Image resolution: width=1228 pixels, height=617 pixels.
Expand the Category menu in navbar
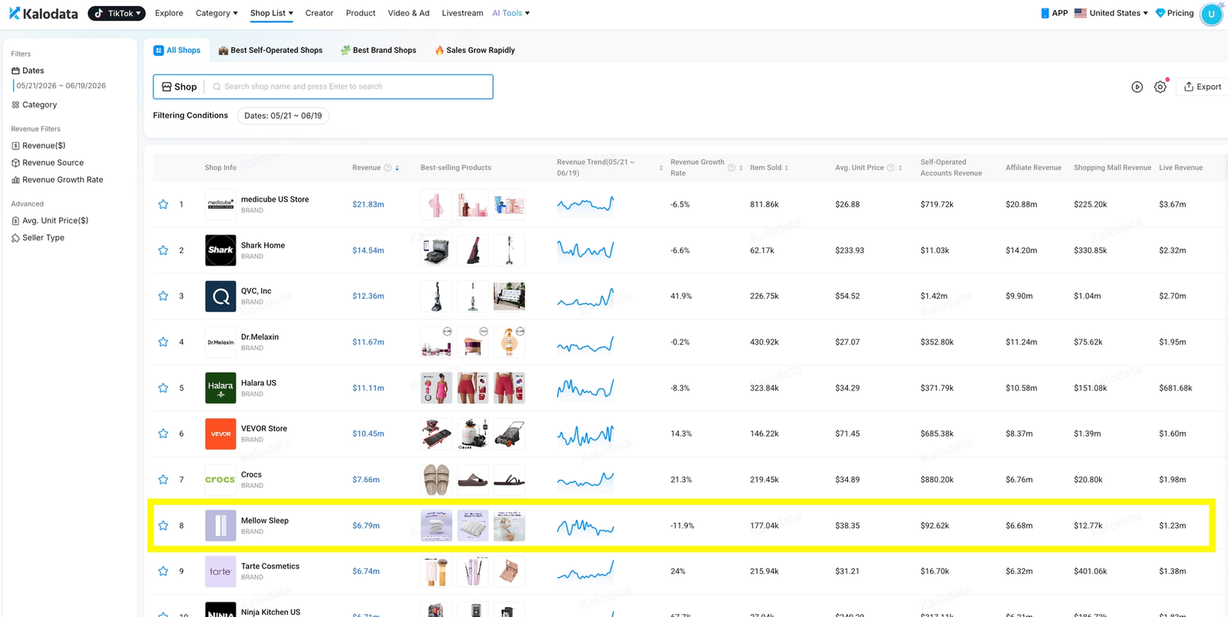point(216,13)
